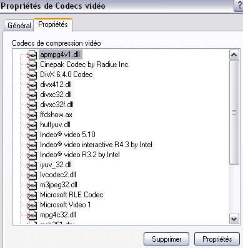Click the icon for Indeo video R3.2
The height and width of the screenshot is (248, 243).
pos(32,155)
